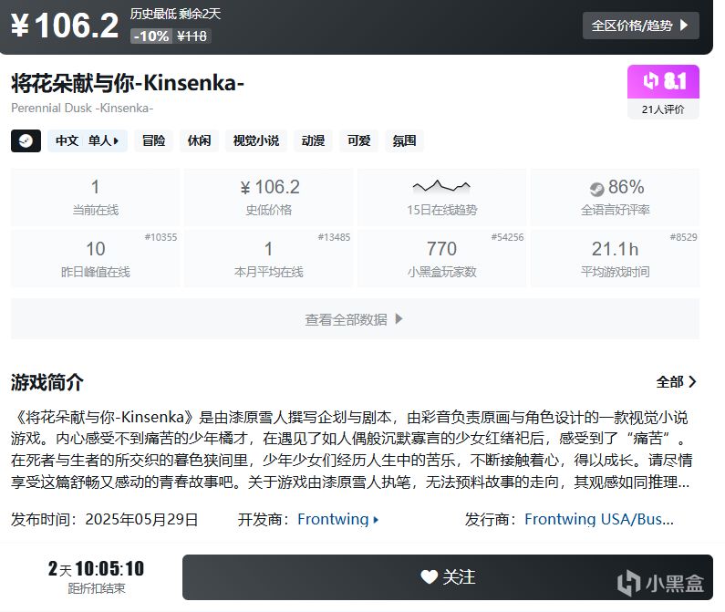725x612 pixels.
Task: Open the Frontwing USA publisher link
Action: pos(599,519)
